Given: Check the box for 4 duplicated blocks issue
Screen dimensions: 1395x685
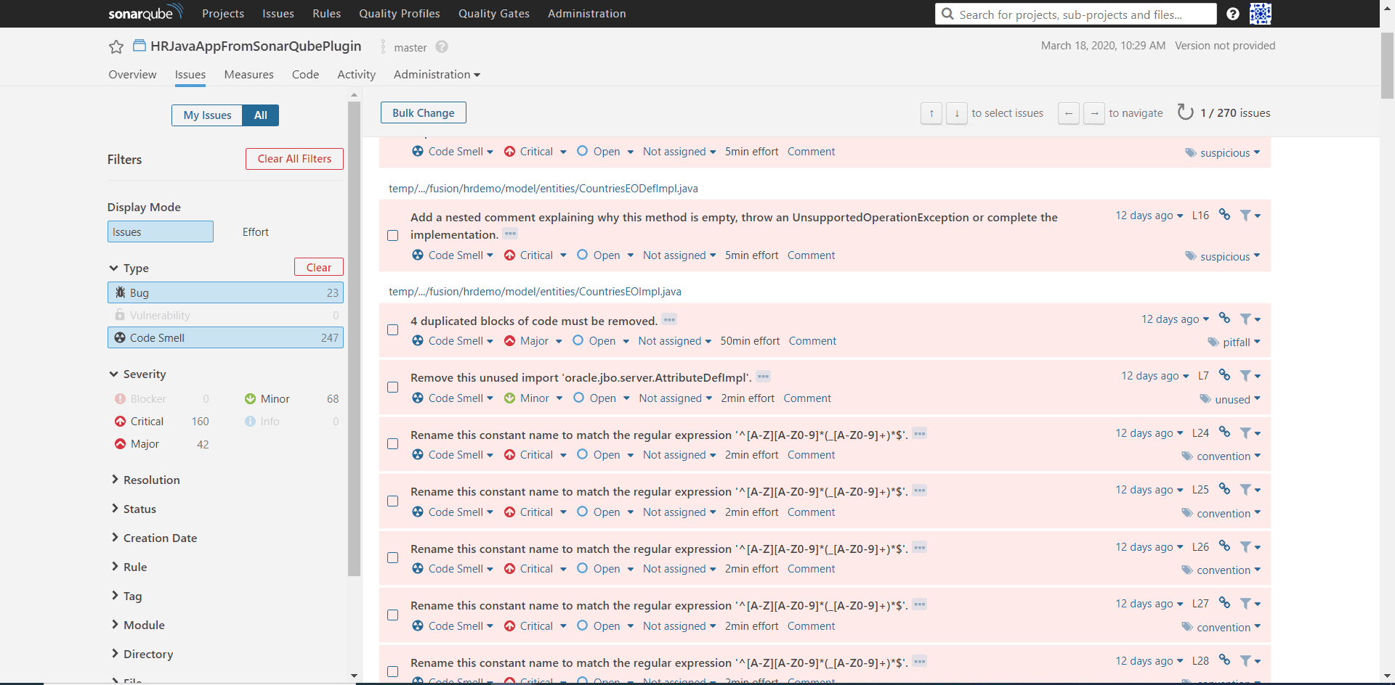Looking at the screenshot, I should click(393, 330).
